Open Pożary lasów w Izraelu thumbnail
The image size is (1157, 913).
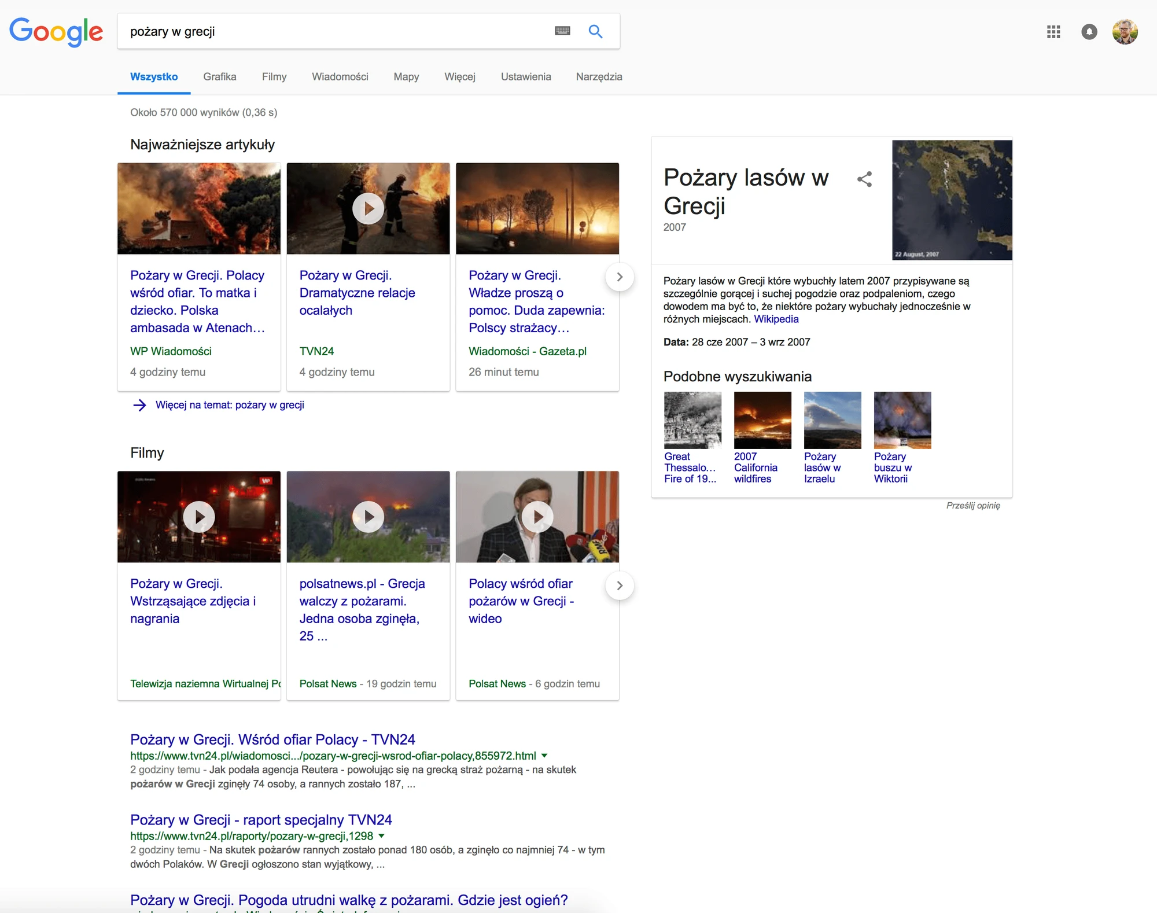832,420
